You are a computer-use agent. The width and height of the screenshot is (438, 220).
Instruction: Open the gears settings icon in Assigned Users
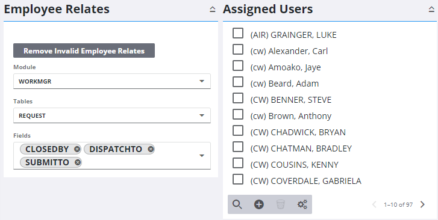tap(302, 204)
